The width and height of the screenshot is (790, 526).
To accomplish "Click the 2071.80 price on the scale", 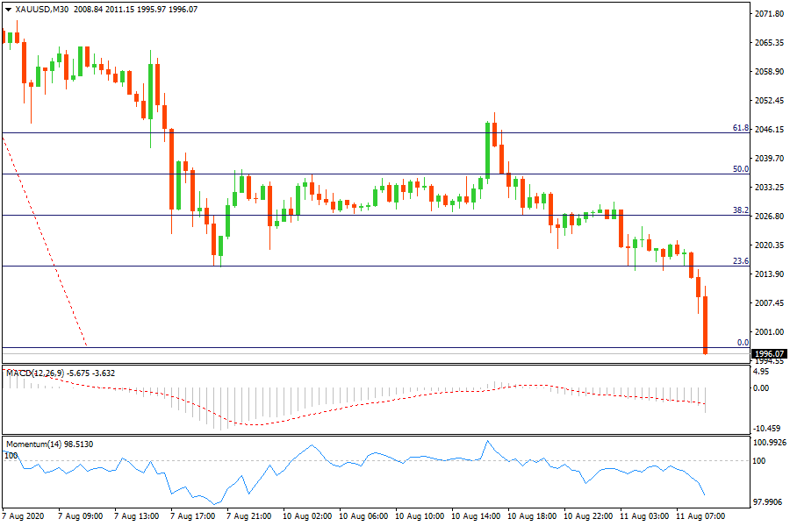I will (x=769, y=14).
